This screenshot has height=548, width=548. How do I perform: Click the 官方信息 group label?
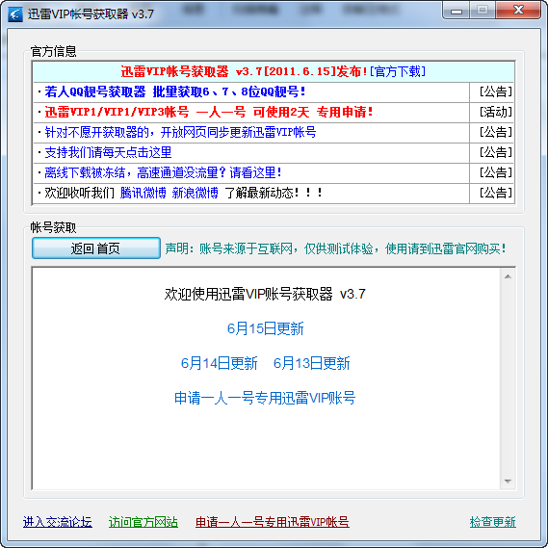(53, 51)
